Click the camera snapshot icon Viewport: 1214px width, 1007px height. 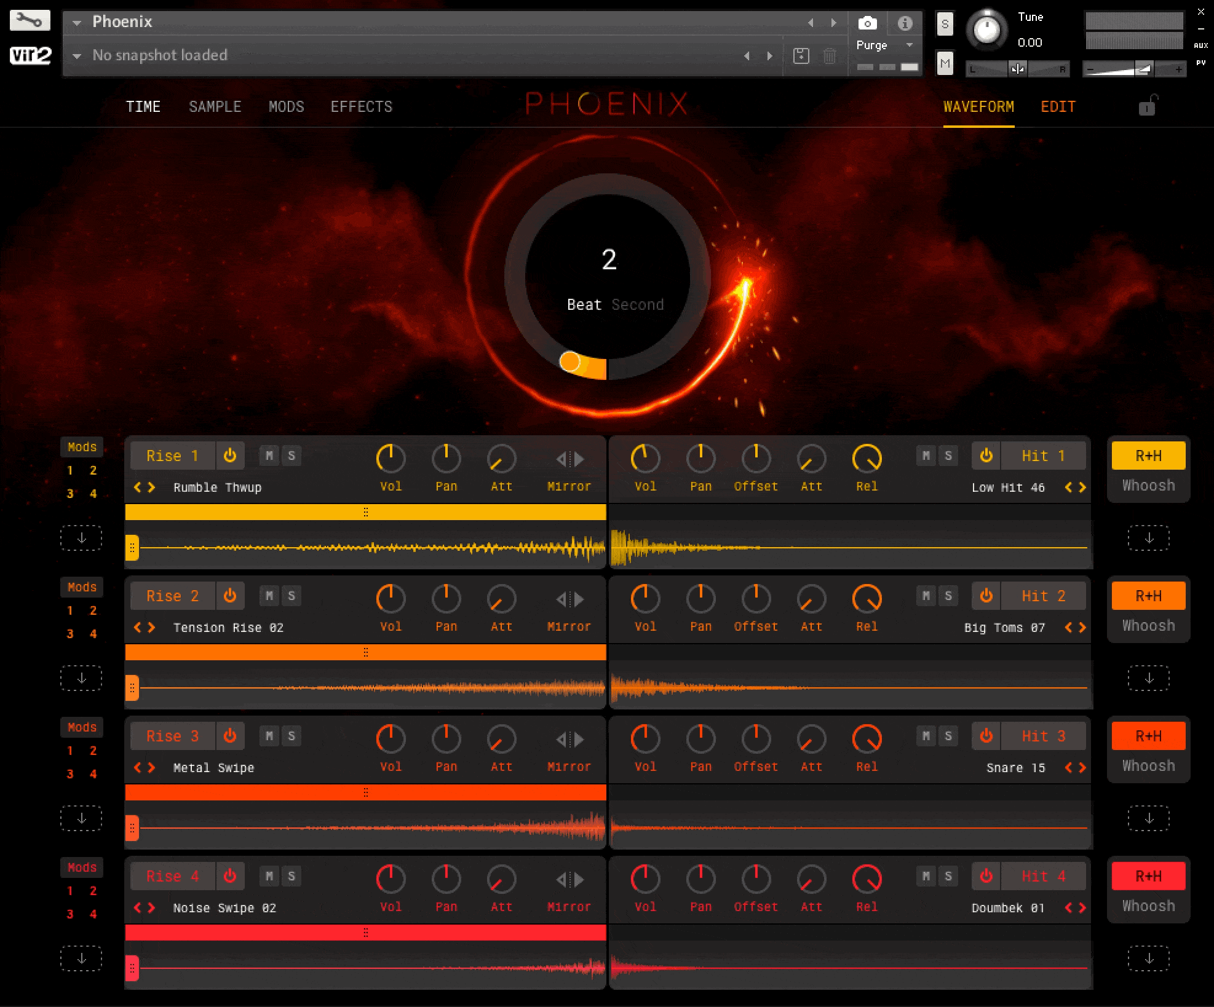point(867,23)
